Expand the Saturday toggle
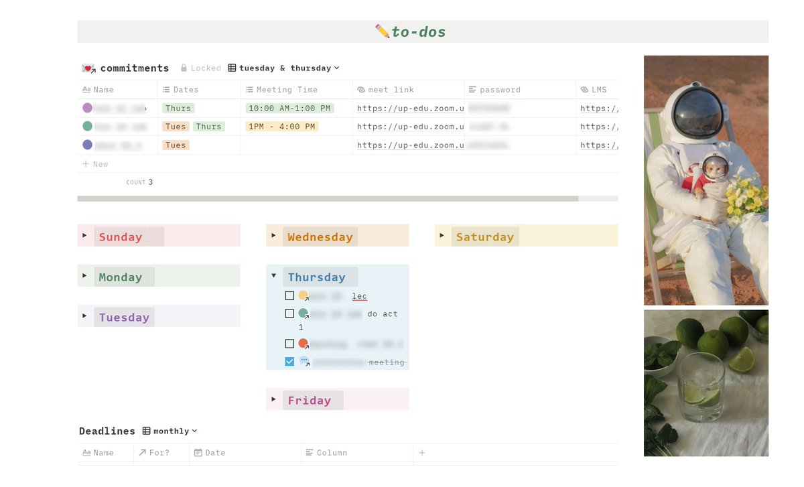Image resolution: width=804 pixels, height=487 pixels. [442, 236]
